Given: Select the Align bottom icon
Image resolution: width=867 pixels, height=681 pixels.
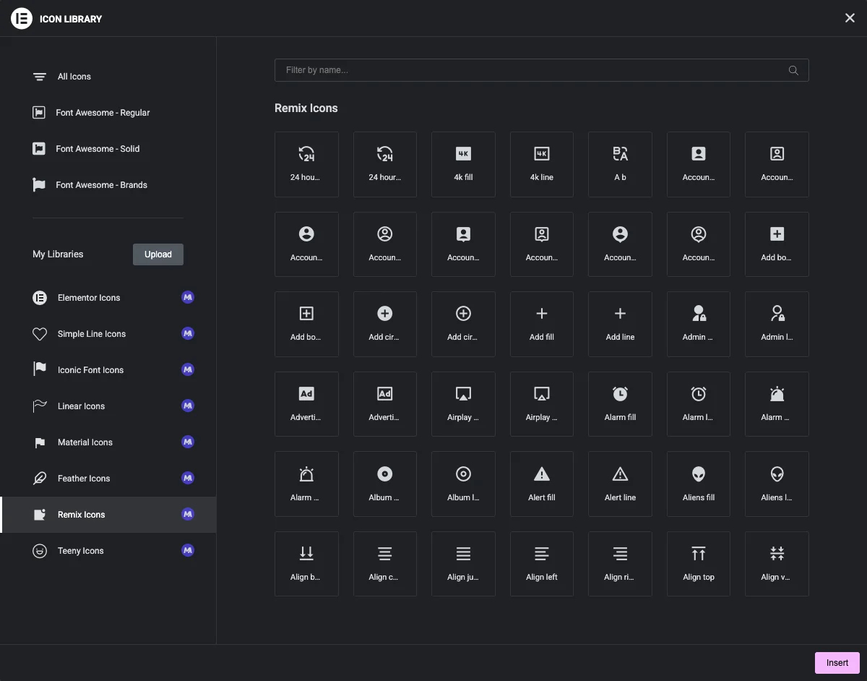Looking at the screenshot, I should click(306, 564).
